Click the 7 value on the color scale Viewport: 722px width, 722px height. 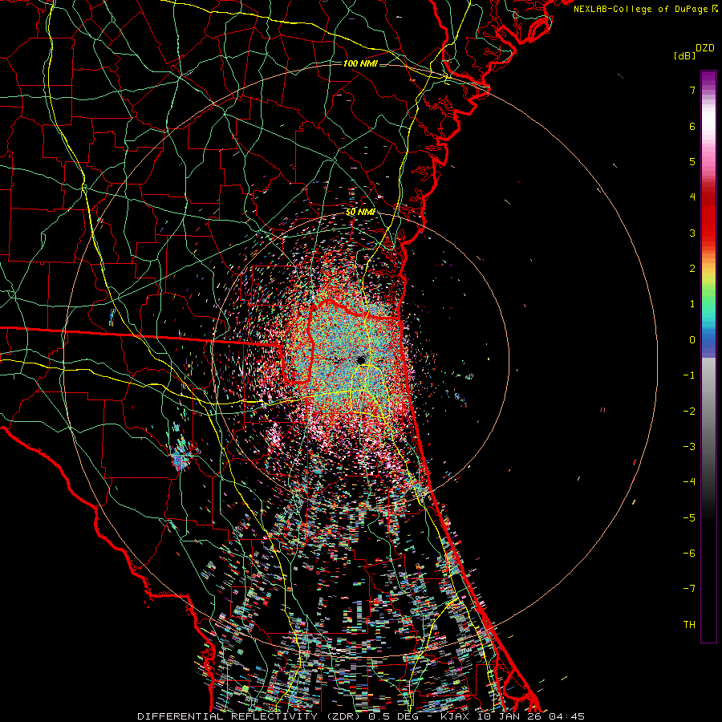692,90
